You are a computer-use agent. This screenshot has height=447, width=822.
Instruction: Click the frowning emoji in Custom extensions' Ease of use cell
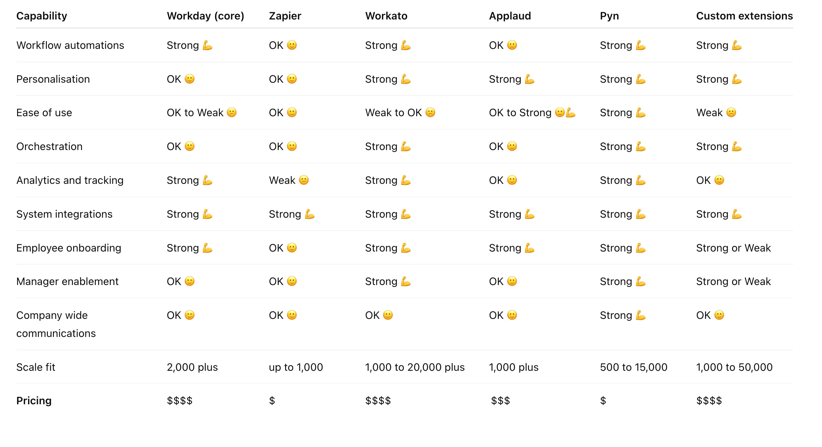(x=731, y=112)
